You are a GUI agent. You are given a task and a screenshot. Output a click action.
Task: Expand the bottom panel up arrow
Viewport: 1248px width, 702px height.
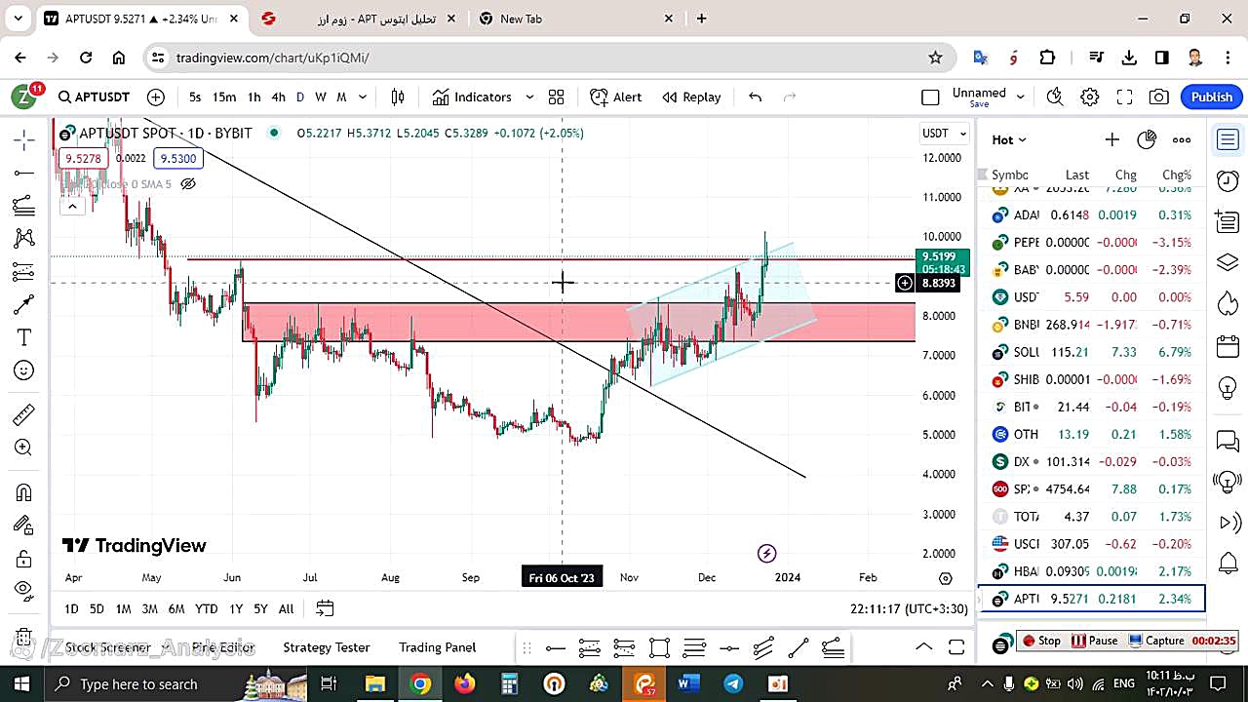(x=923, y=647)
